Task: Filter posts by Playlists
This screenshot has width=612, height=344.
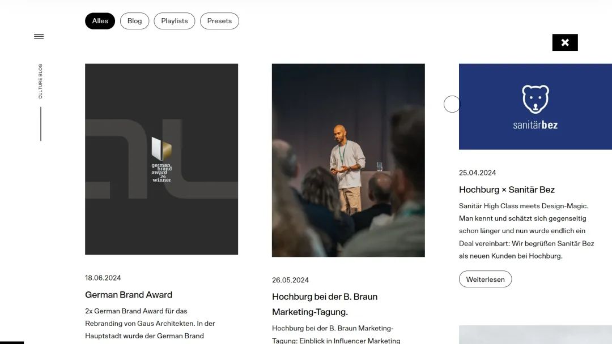Action: coord(174,21)
